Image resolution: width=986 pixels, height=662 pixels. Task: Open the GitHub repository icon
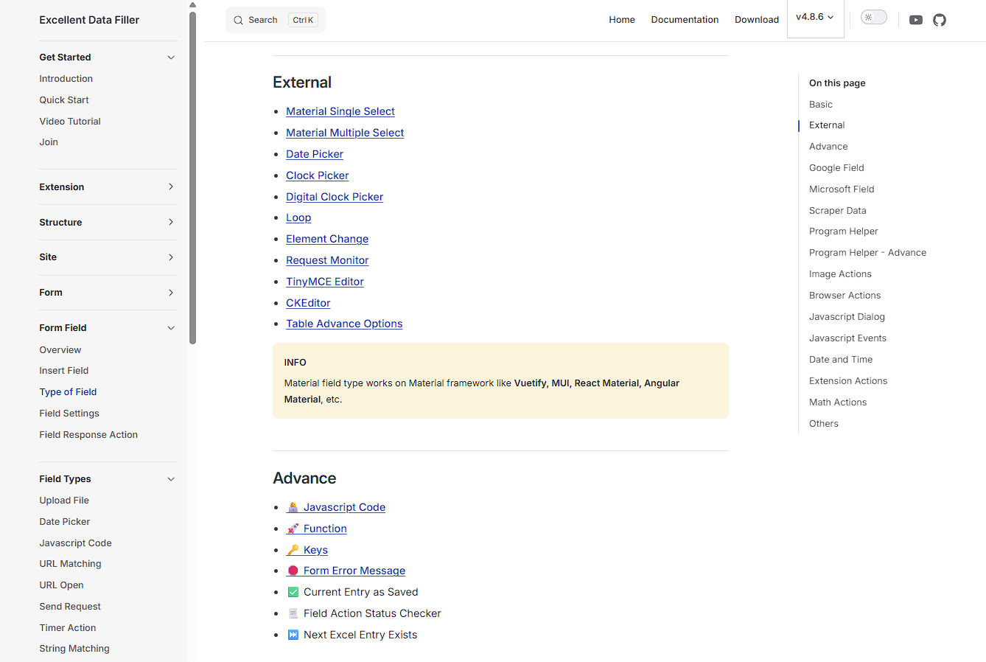coord(940,20)
